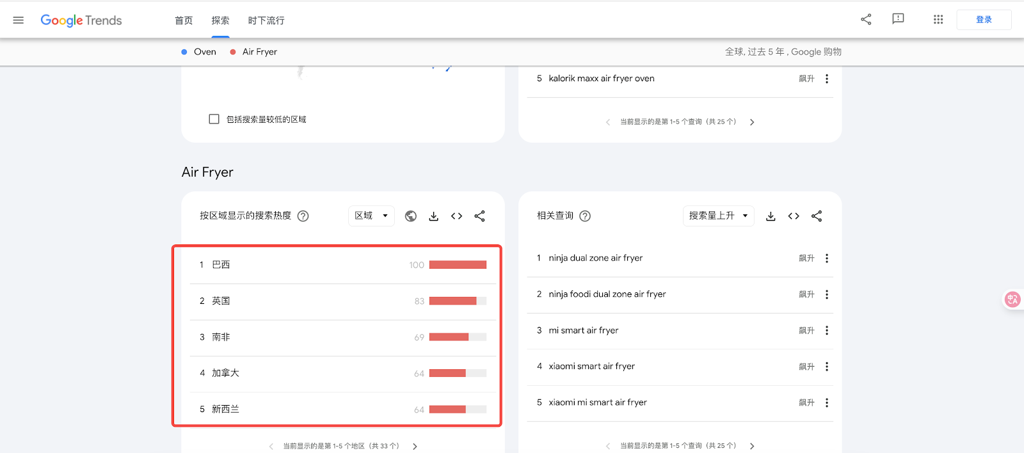Click the red Air Fryer legend dot

[233, 52]
